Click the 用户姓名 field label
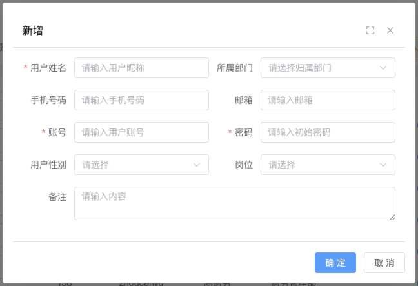This screenshot has width=418, height=286. tap(48, 68)
